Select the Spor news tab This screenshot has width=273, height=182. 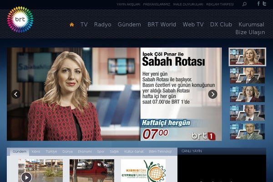[101, 152]
